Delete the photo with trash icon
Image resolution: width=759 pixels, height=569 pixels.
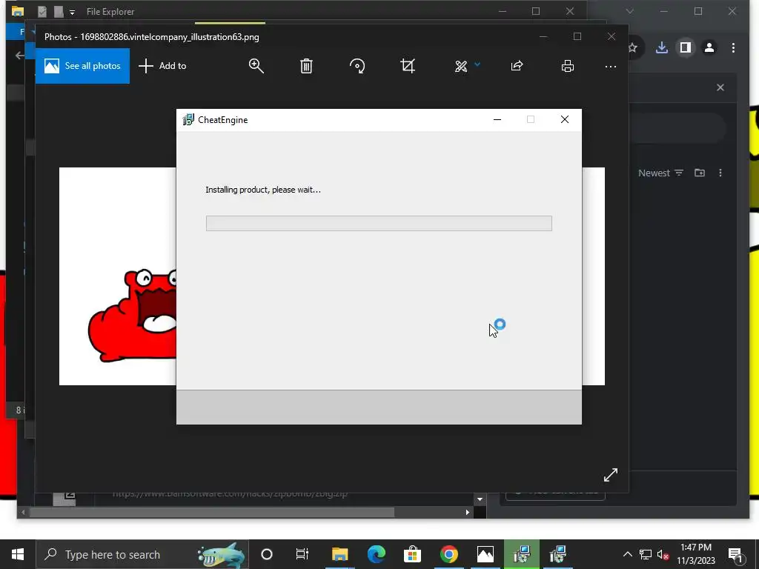(306, 66)
